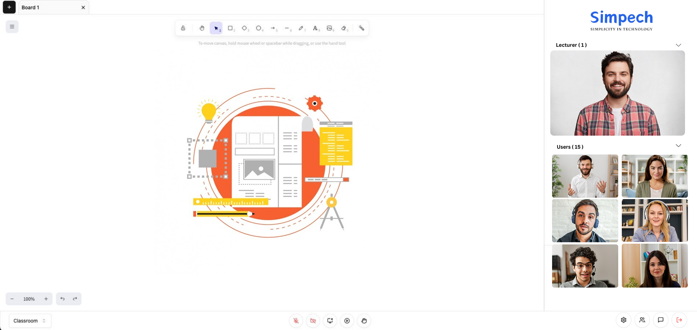Switch to Board 1 tab
697x330 pixels.
tap(47, 7)
